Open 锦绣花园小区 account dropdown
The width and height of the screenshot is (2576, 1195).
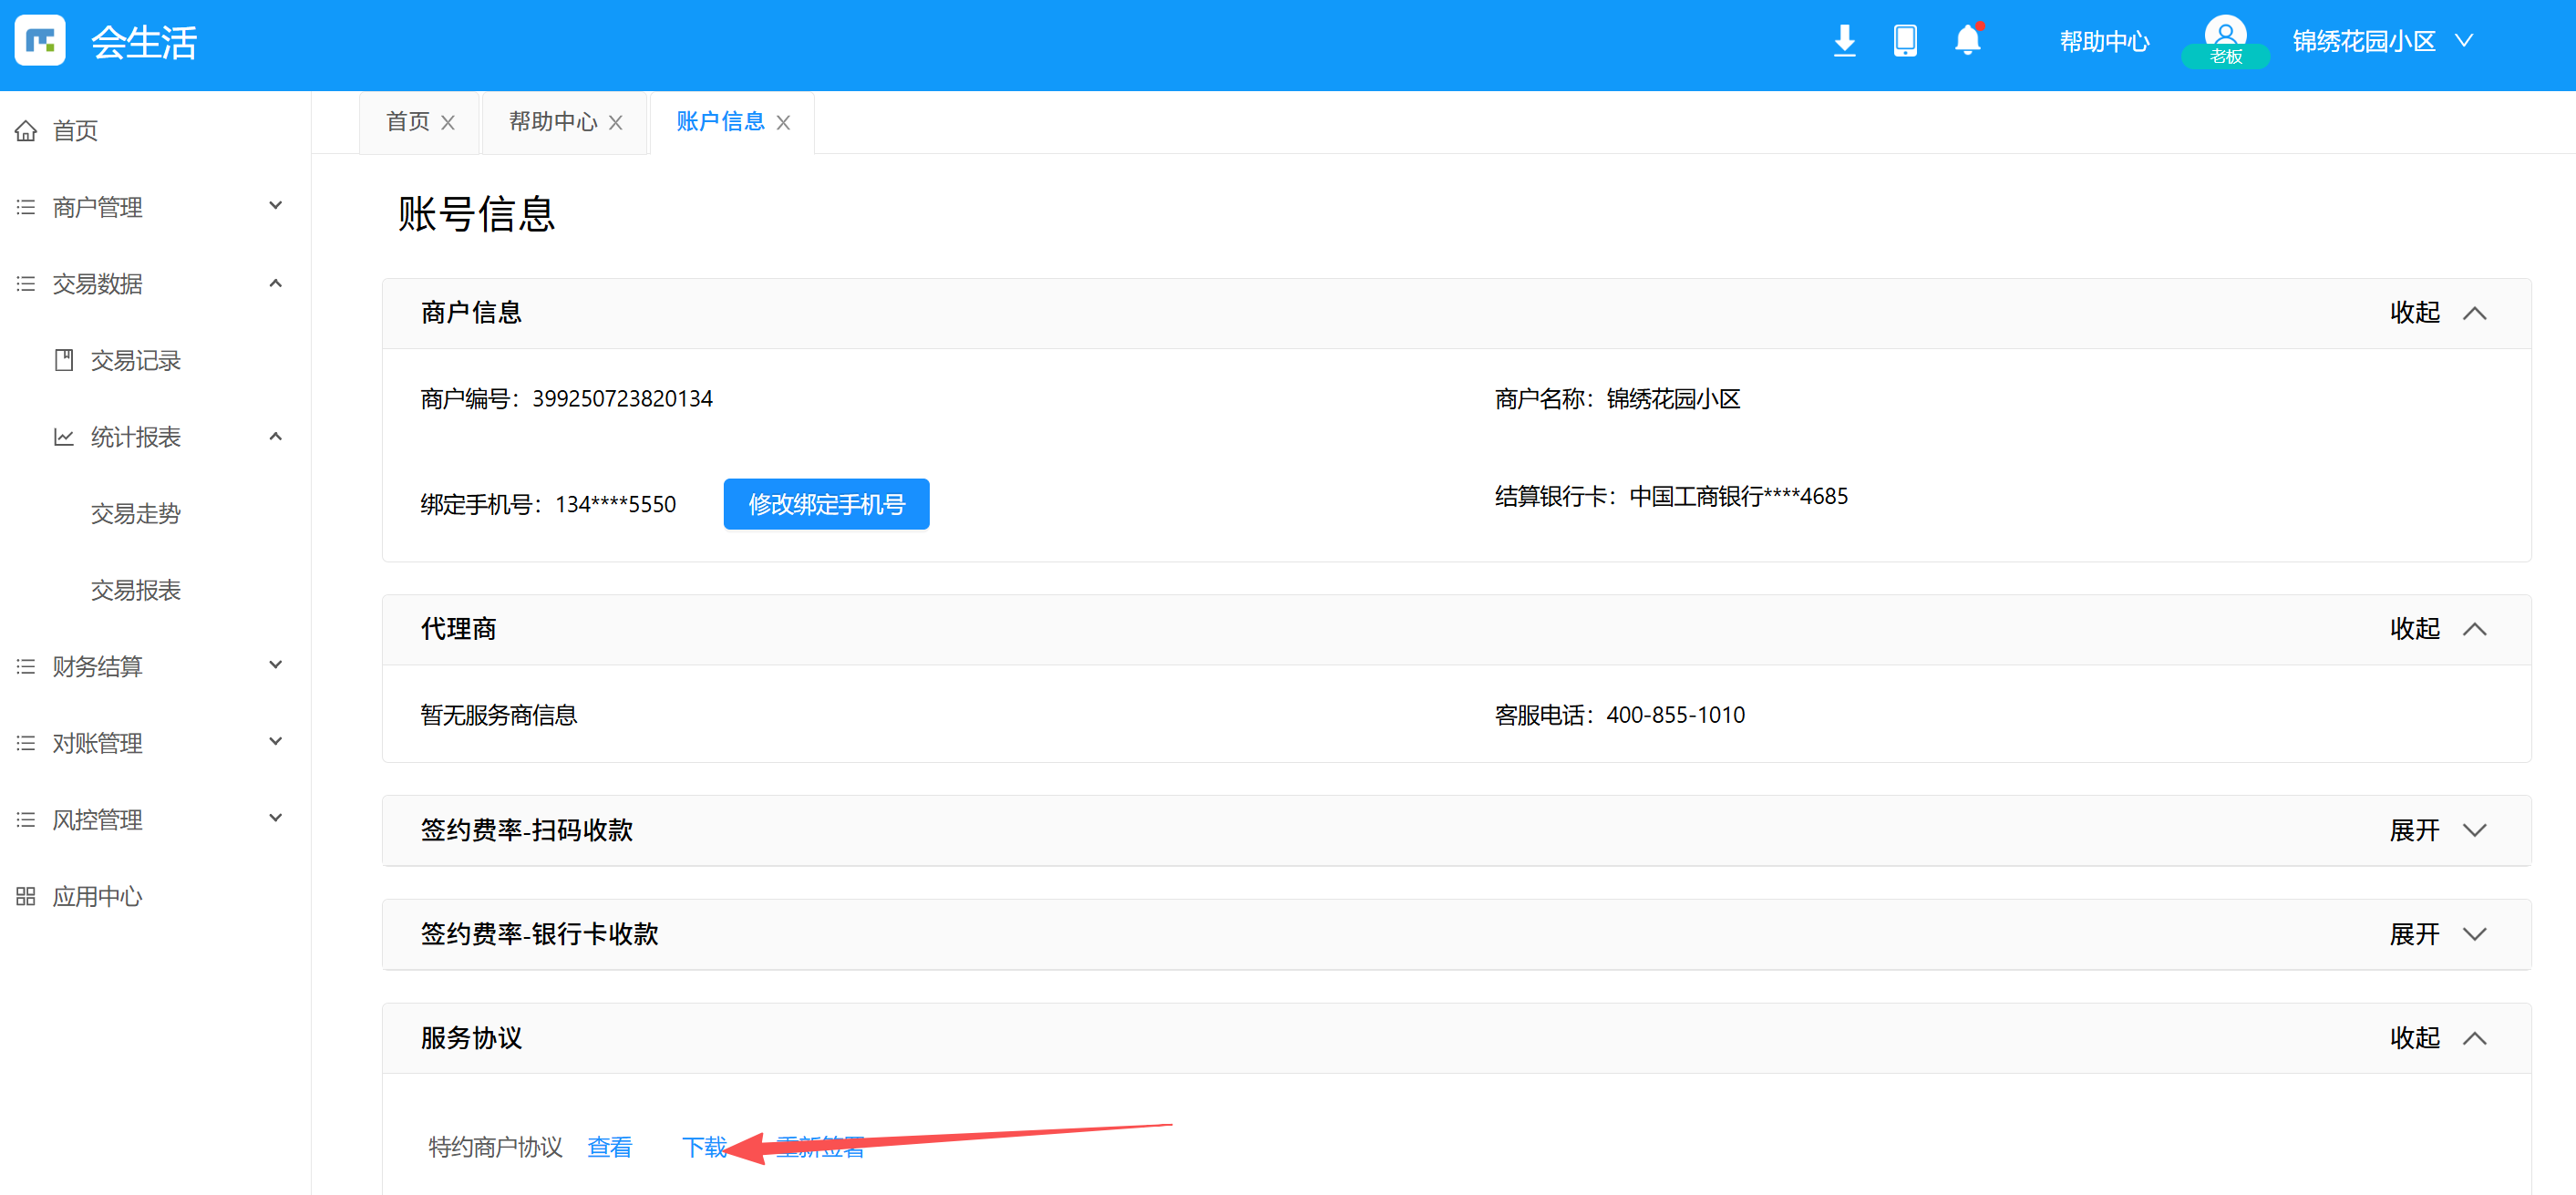2382,41
